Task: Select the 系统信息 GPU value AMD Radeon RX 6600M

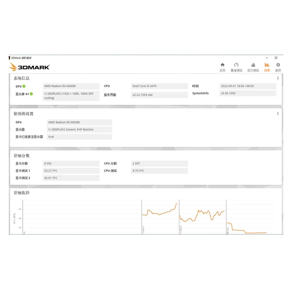Action: [x=71, y=86]
